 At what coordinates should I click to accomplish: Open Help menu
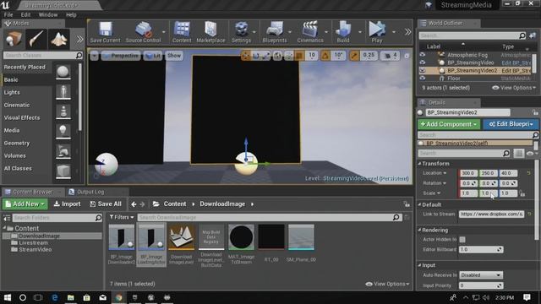pyautogui.click(x=71, y=15)
